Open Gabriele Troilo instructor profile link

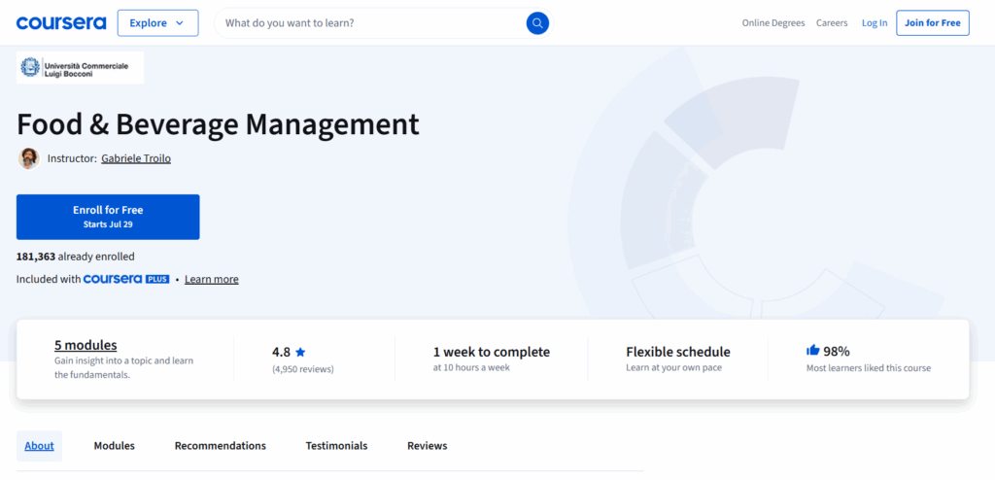[136, 158]
